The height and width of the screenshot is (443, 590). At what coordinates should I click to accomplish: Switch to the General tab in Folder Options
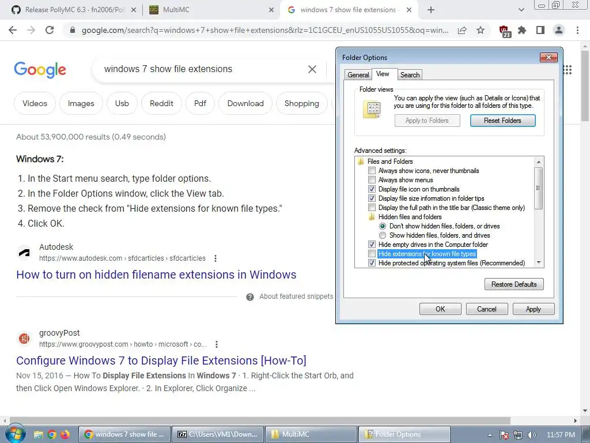click(358, 74)
